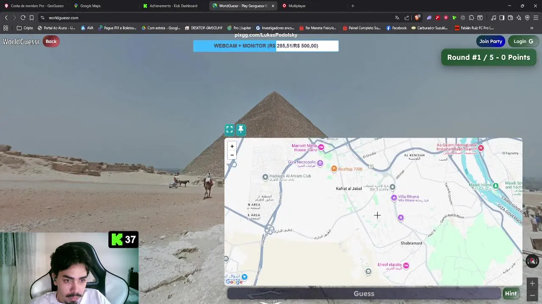Open the VPN shield icon

(x=527, y=18)
